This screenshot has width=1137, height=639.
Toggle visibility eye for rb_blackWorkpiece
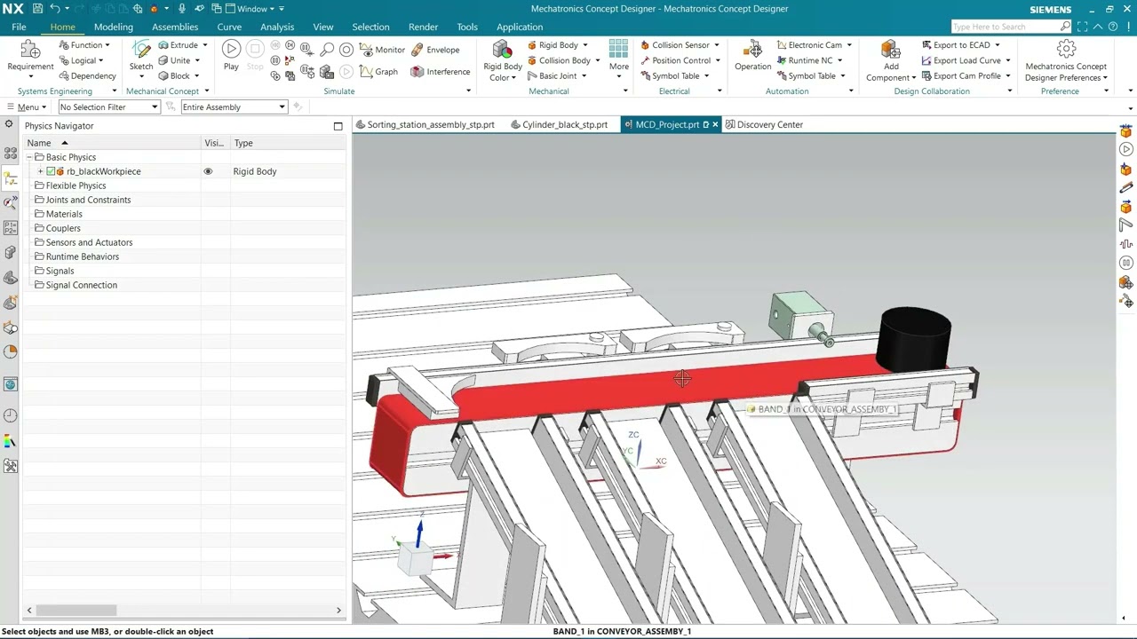pos(208,171)
